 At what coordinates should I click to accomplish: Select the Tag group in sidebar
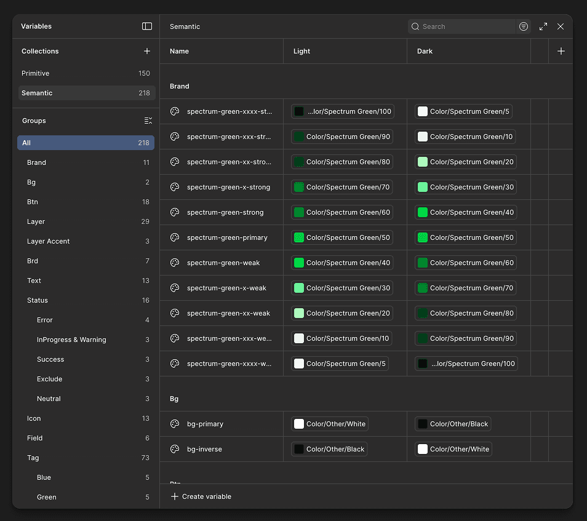33,458
